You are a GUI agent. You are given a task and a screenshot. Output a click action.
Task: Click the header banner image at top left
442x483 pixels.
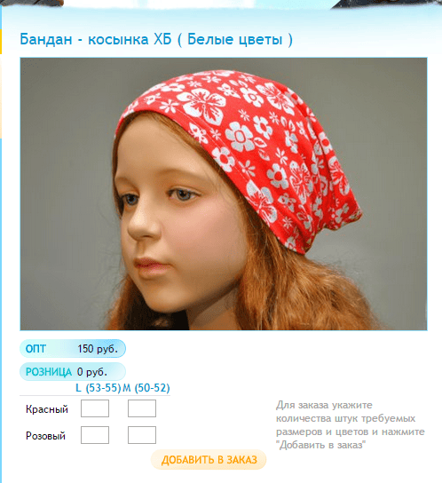(32, 3)
